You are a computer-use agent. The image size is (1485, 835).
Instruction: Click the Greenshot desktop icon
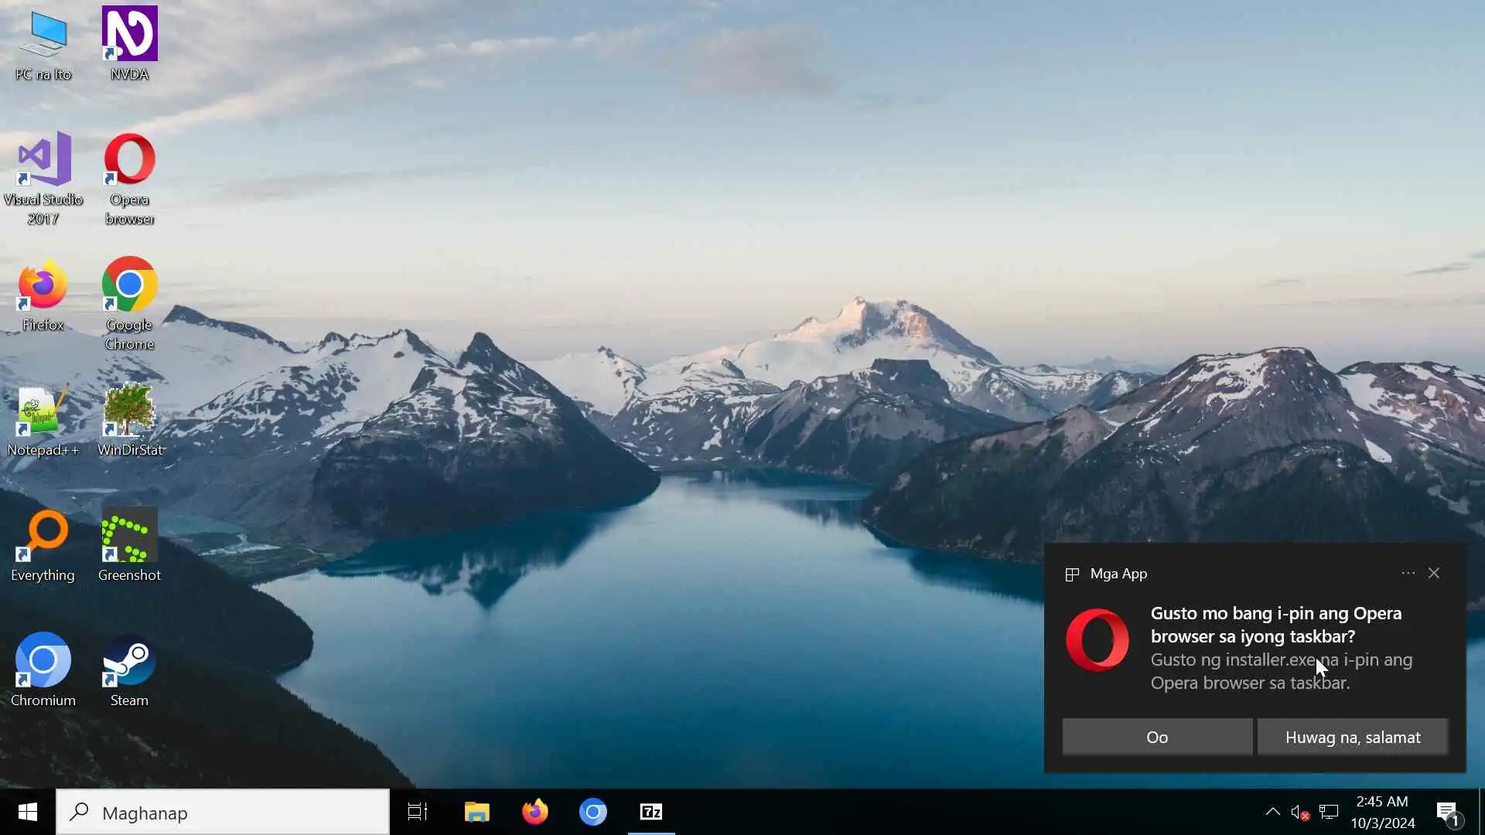point(129,536)
